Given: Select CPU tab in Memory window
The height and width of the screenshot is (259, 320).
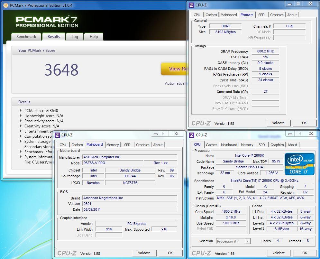Looking at the screenshot, I should pos(197,15).
